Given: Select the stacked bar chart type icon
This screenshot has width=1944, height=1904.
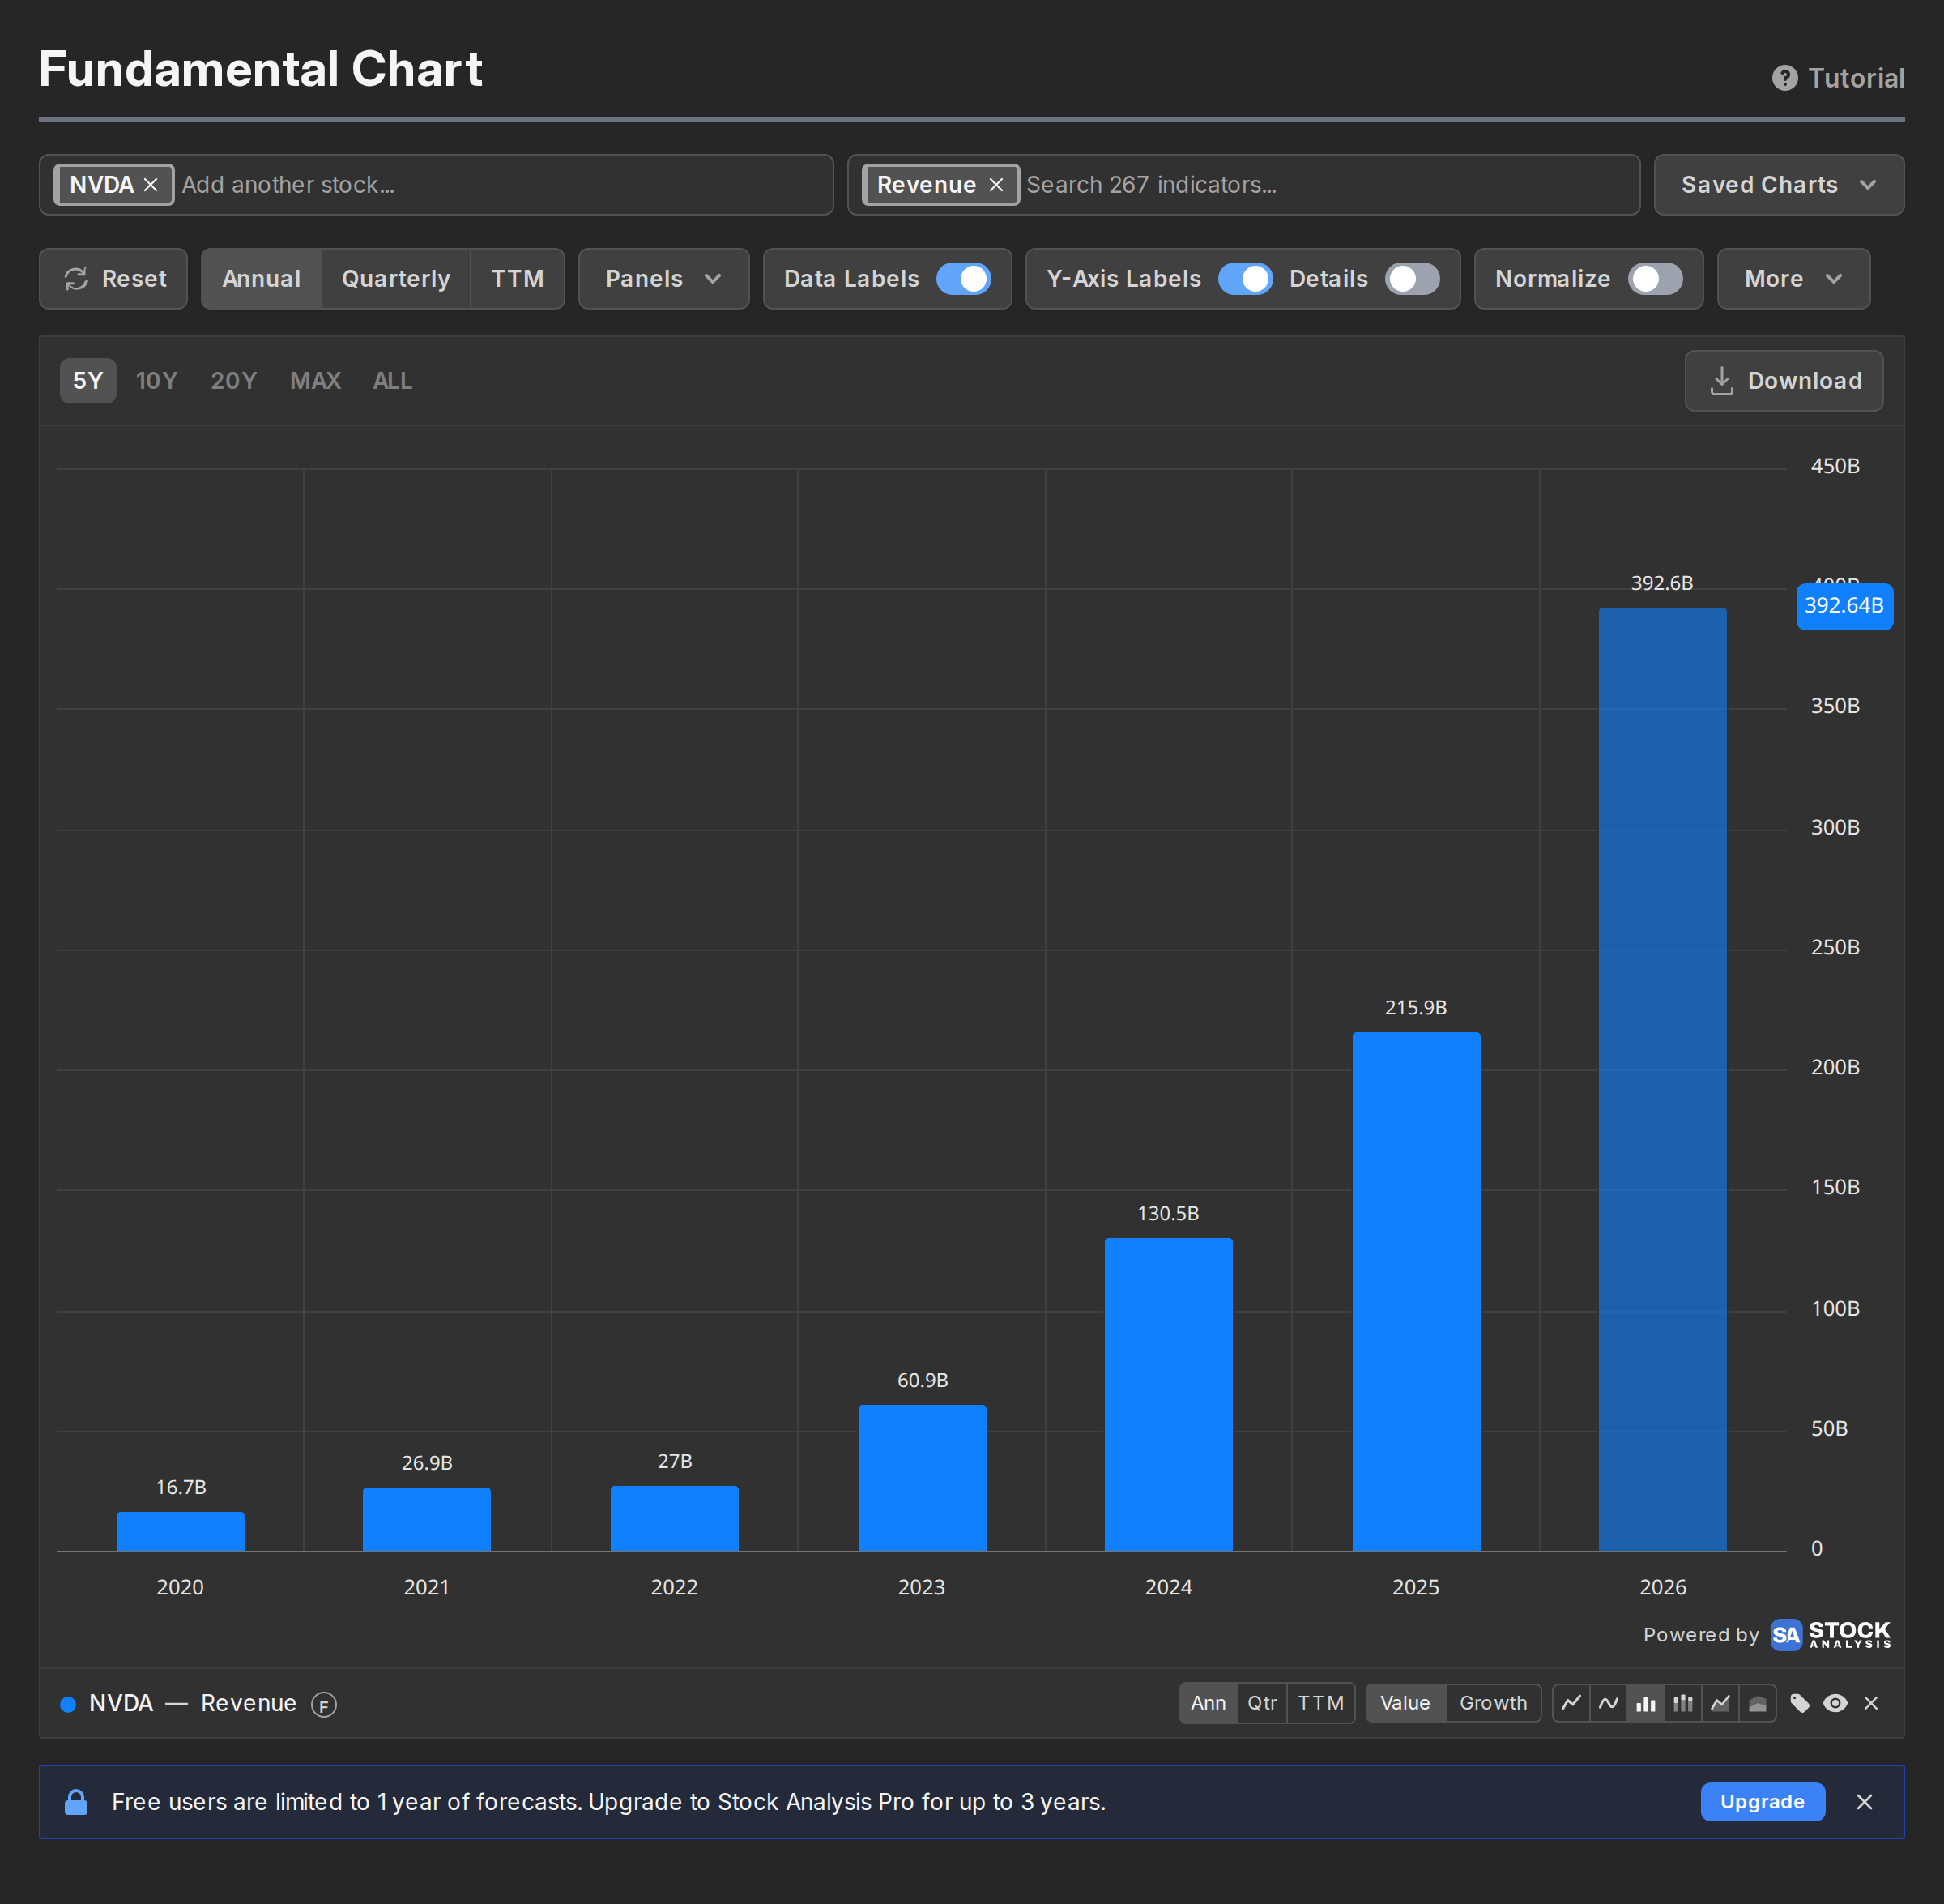Looking at the screenshot, I should click(1683, 1703).
